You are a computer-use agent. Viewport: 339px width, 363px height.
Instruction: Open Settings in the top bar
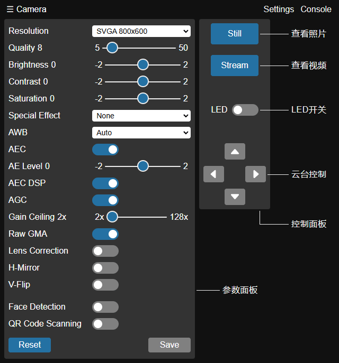point(279,9)
